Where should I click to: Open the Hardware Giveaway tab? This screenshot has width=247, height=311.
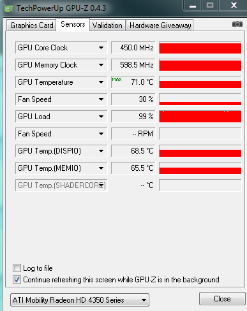tap(160, 25)
